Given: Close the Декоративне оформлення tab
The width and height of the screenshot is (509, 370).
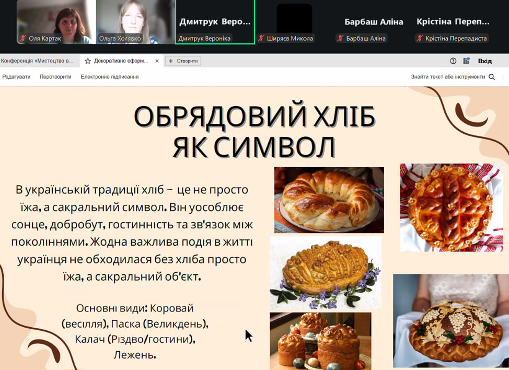Looking at the screenshot, I should (x=157, y=61).
